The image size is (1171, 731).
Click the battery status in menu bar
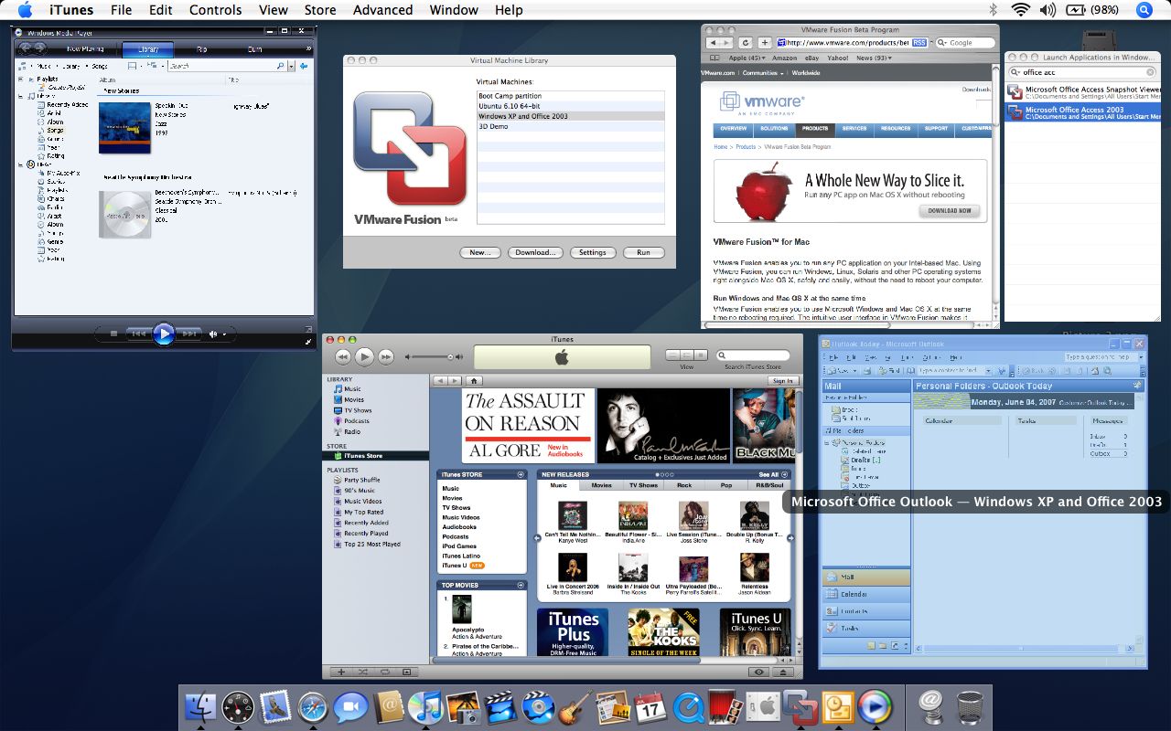[1093, 10]
